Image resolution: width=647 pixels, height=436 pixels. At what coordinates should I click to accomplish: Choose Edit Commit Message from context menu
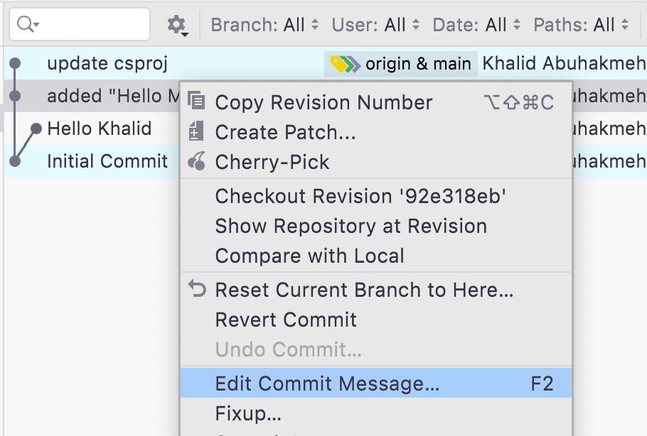point(376,383)
